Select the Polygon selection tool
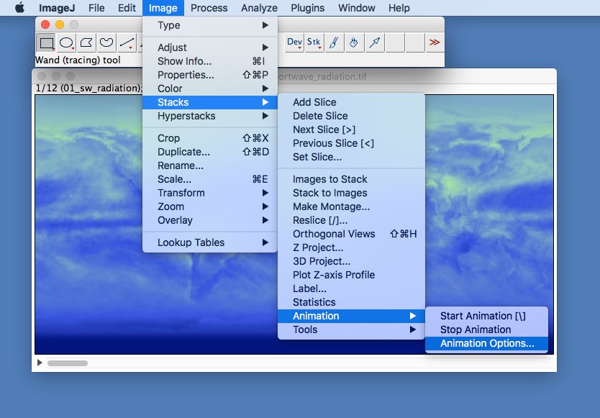The width and height of the screenshot is (600, 418). (86, 42)
